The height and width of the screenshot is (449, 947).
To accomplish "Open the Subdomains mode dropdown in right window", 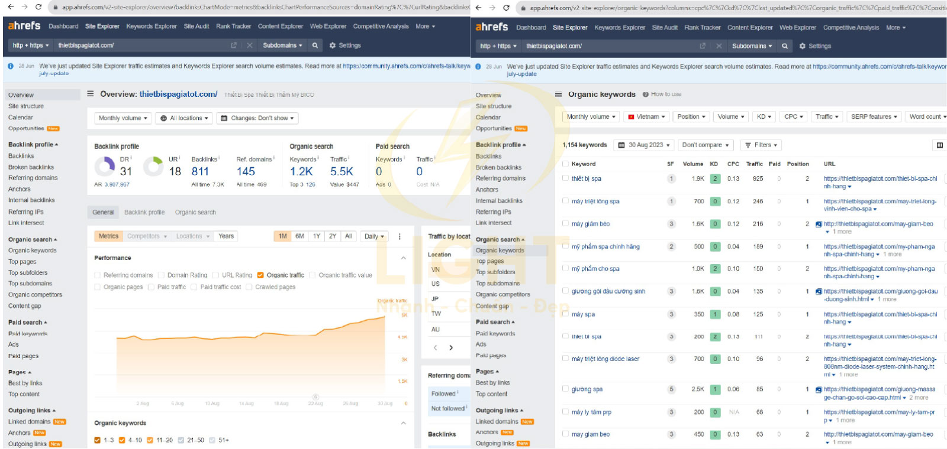I will [x=752, y=46].
